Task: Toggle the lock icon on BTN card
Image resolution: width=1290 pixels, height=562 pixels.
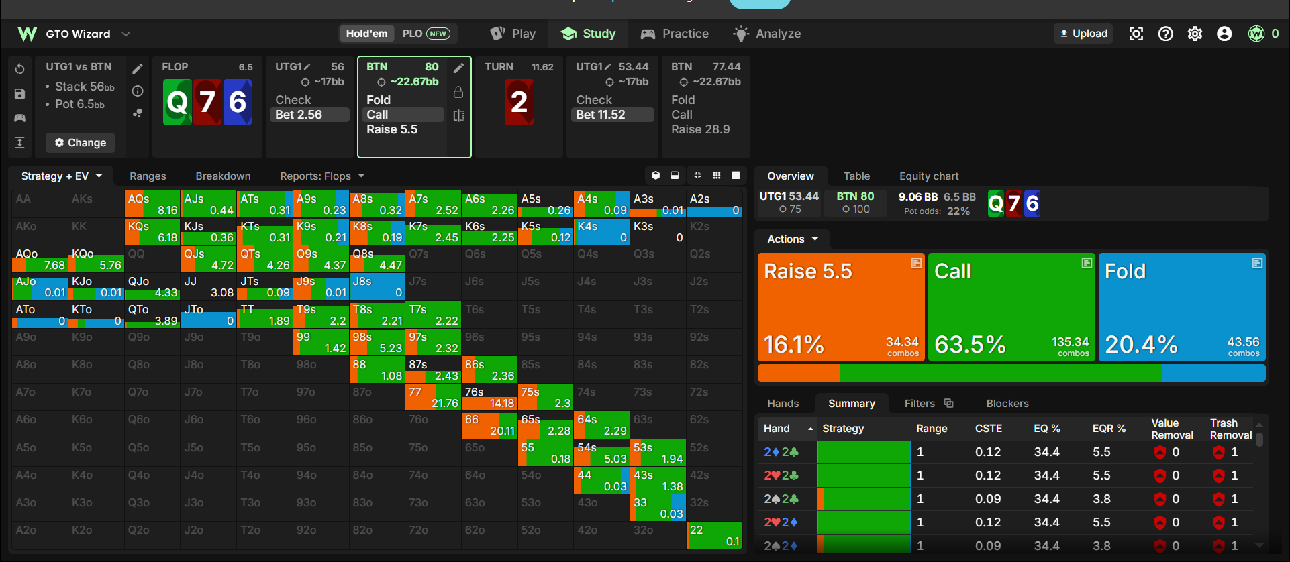Action: (458, 92)
